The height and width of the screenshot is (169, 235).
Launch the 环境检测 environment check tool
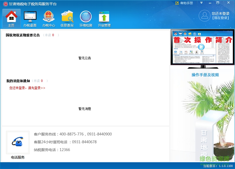86,18
